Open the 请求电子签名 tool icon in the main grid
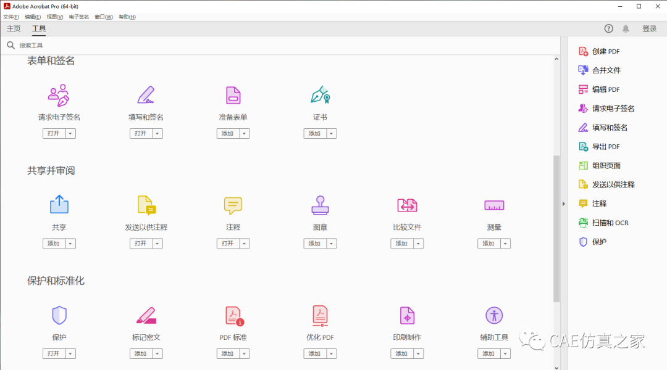The image size is (667, 370). point(59,95)
